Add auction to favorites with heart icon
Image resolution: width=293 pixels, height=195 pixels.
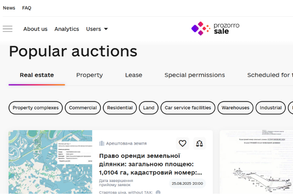coord(182,143)
